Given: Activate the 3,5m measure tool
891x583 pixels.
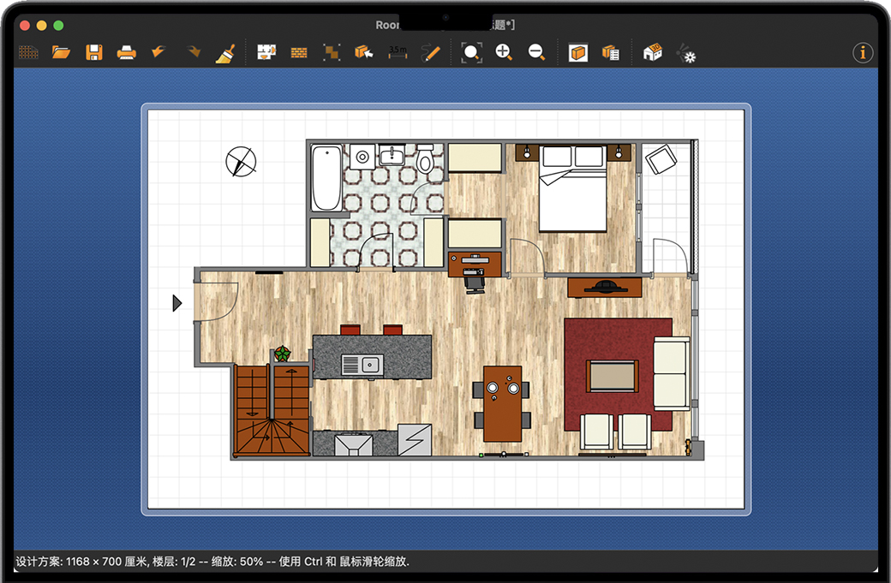Looking at the screenshot, I should (x=398, y=52).
